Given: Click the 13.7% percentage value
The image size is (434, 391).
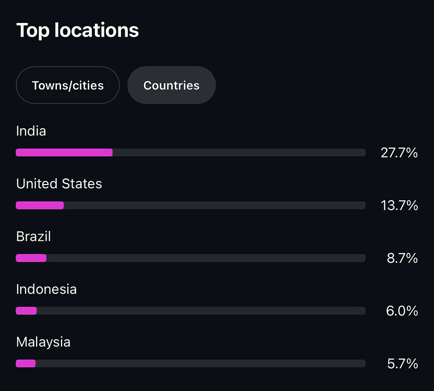Looking at the screenshot, I should coord(399,205).
